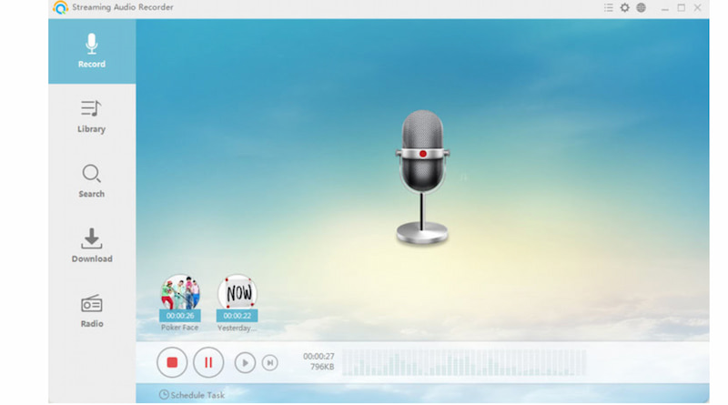Click the Streaming Audio Recorder logo icon

click(x=60, y=8)
